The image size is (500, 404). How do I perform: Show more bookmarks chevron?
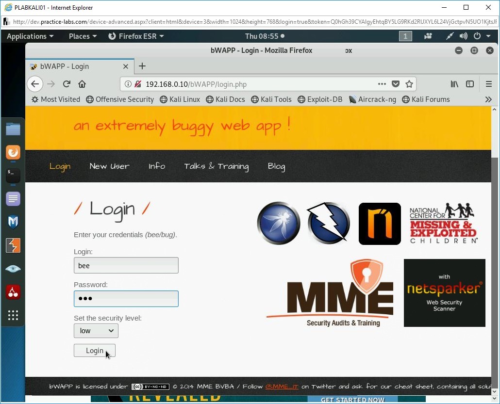488,99
